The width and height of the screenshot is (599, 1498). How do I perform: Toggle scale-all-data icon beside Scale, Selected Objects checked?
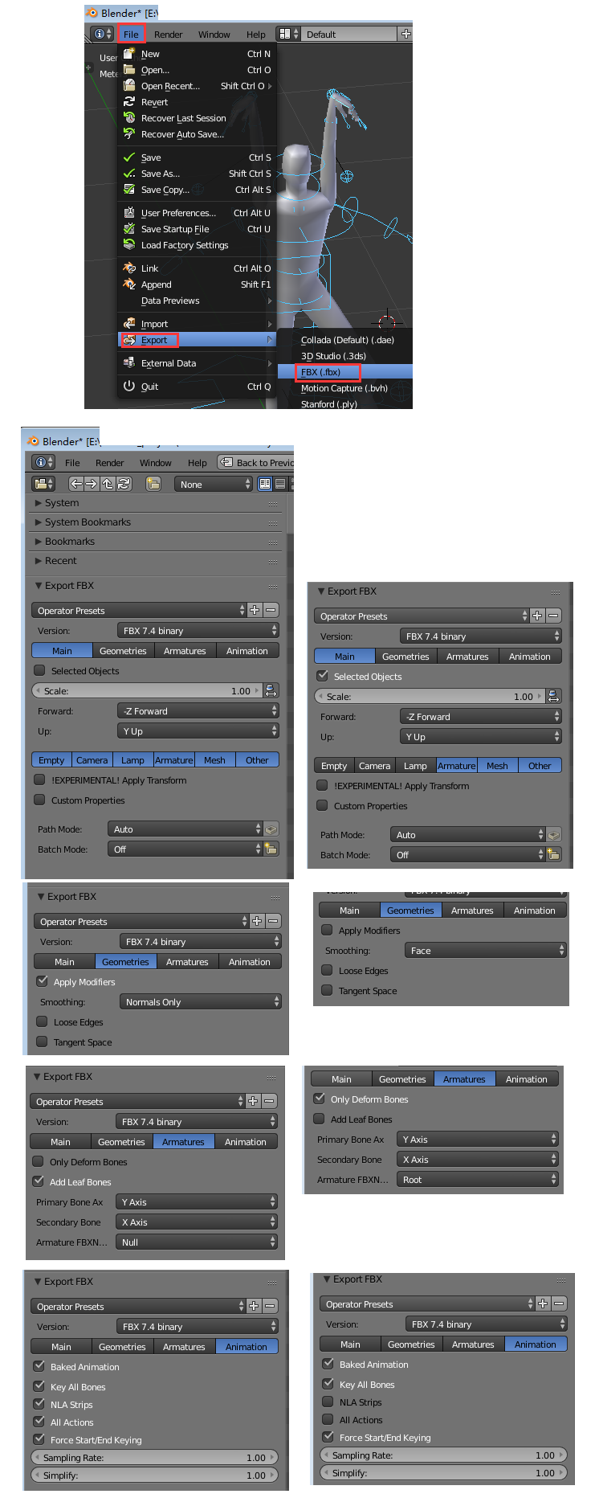(x=553, y=696)
